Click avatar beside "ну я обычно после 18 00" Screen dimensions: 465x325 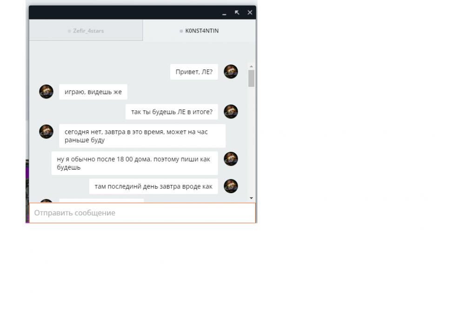click(231, 159)
